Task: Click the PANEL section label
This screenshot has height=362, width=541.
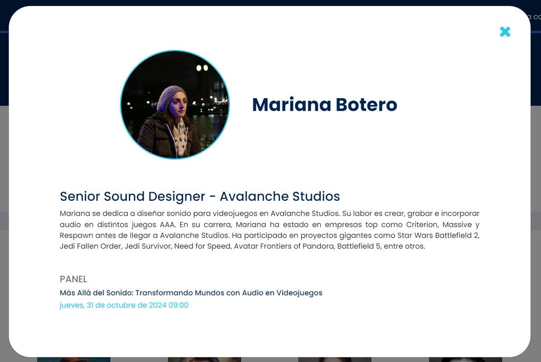Action: point(73,279)
